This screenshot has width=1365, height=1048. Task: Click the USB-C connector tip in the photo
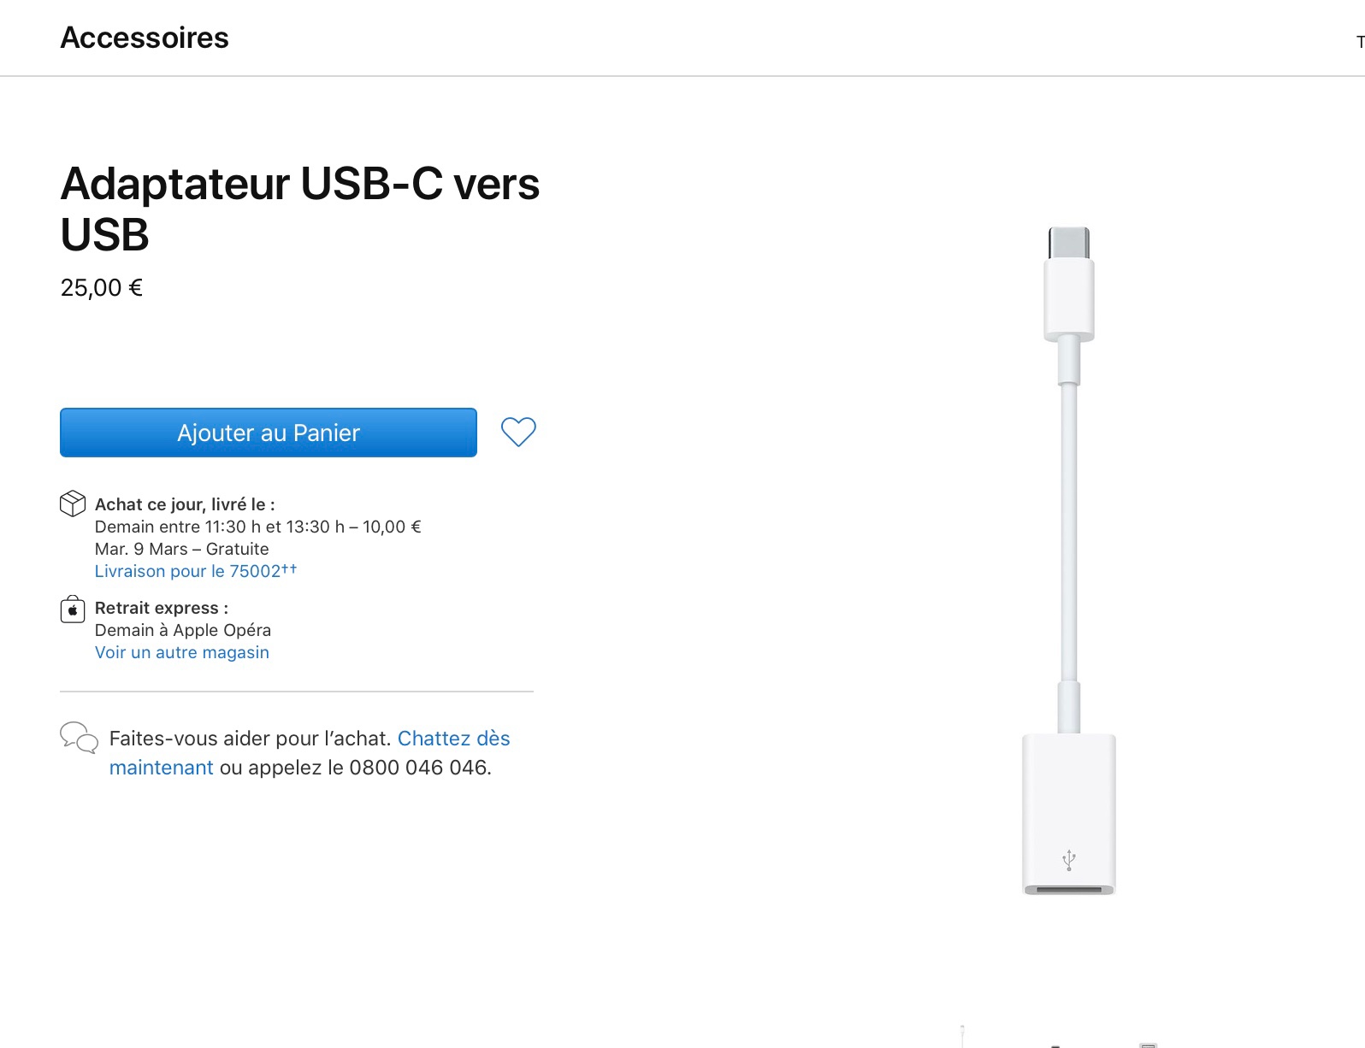point(1068,243)
